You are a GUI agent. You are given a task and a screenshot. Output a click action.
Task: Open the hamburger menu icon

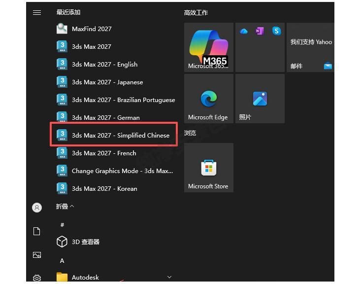[x=37, y=12]
